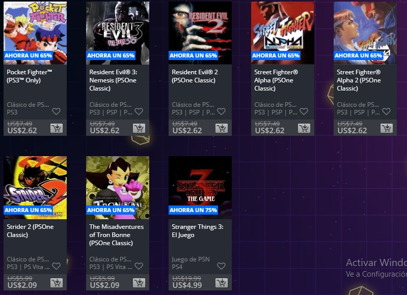Add Resident Evil 3: Nemesis to cart
The image size is (407, 295).
[x=139, y=128]
